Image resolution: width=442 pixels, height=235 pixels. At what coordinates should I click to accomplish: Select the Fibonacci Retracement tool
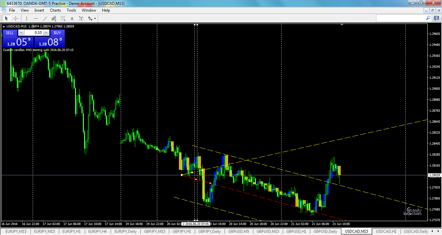pyautogui.click(x=63, y=18)
